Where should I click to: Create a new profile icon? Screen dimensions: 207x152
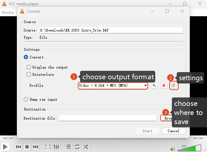pyautogui.click(x=173, y=85)
